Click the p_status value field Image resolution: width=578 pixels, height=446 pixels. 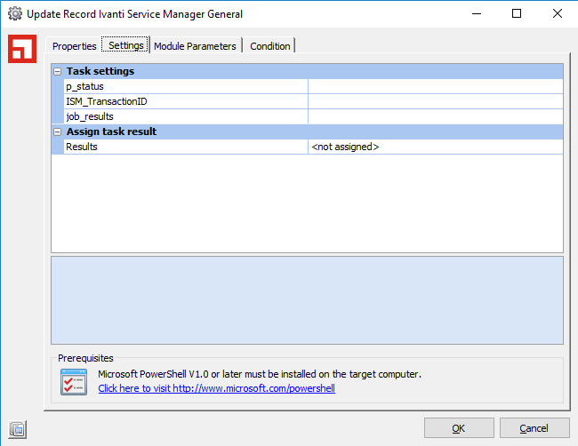[x=436, y=86]
